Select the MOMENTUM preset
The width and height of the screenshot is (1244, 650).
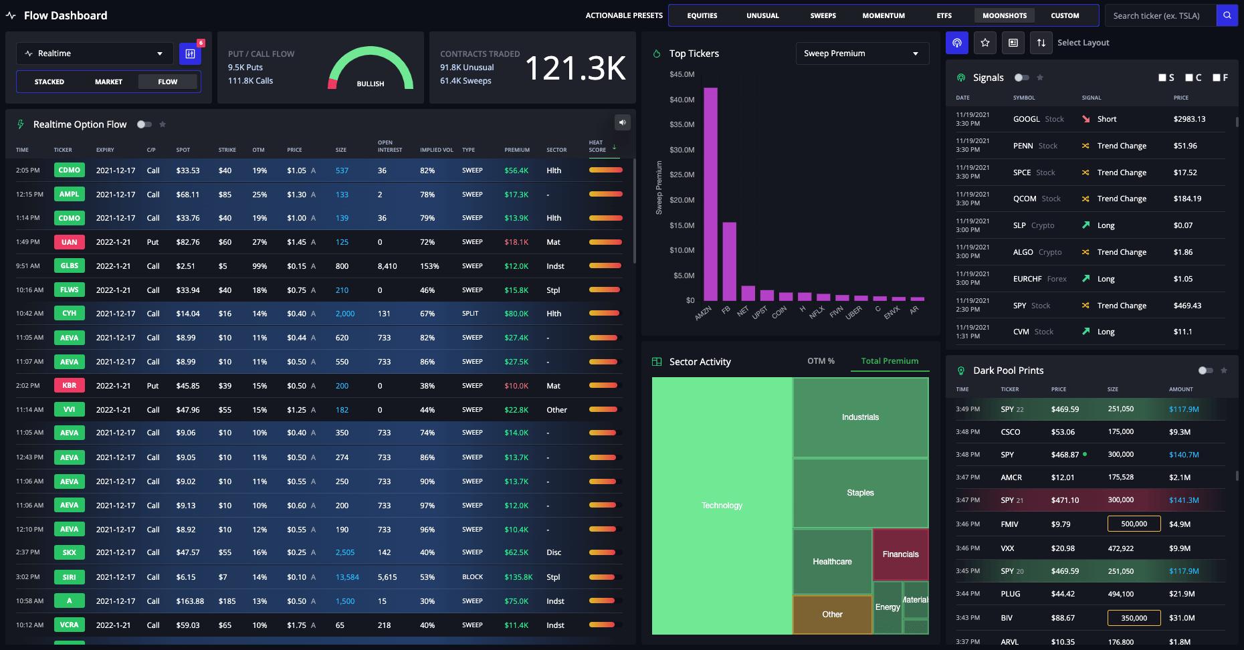[x=884, y=15]
